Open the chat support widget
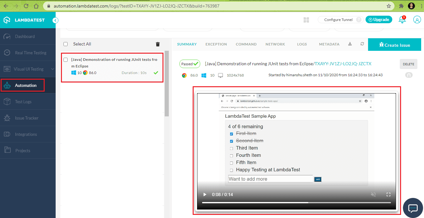Image resolution: width=424 pixels, height=218 pixels. pos(413,208)
